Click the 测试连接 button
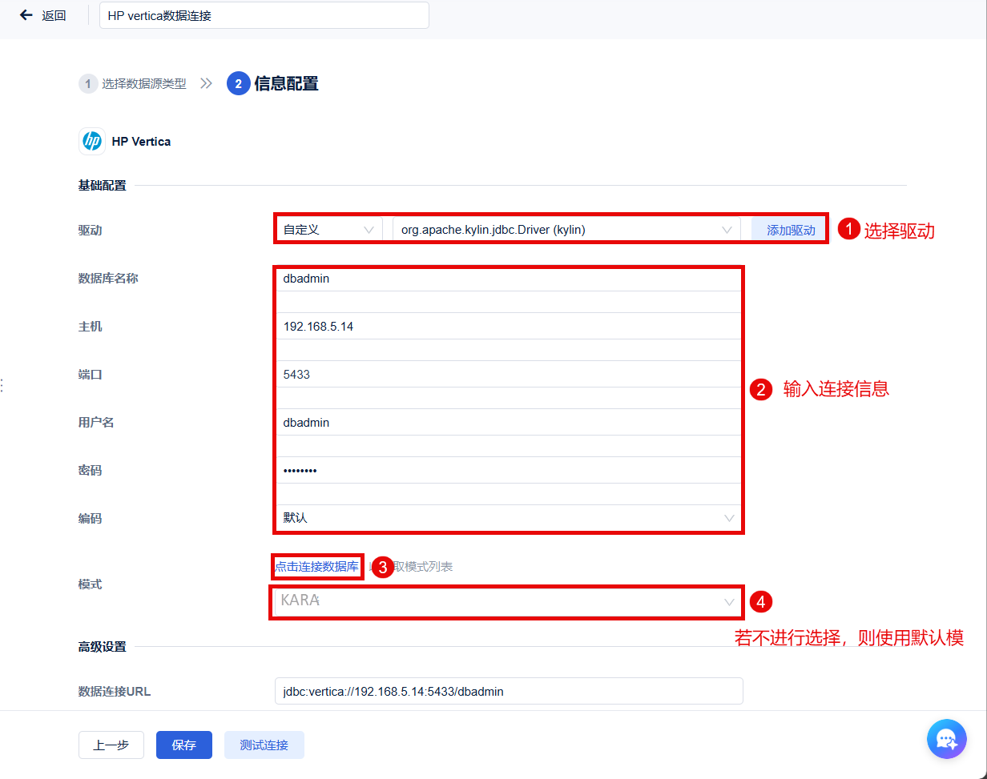Viewport: 987px width, 779px height. coord(264,745)
